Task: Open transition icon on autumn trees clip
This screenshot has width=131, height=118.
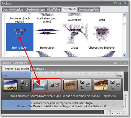Action: (112, 82)
